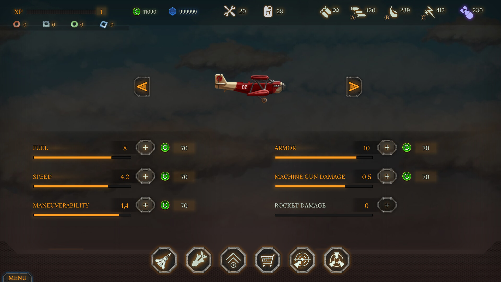This screenshot has width=501, height=282.
Task: Click the ROCKET DAMAGE plus button
Action: [387, 205]
